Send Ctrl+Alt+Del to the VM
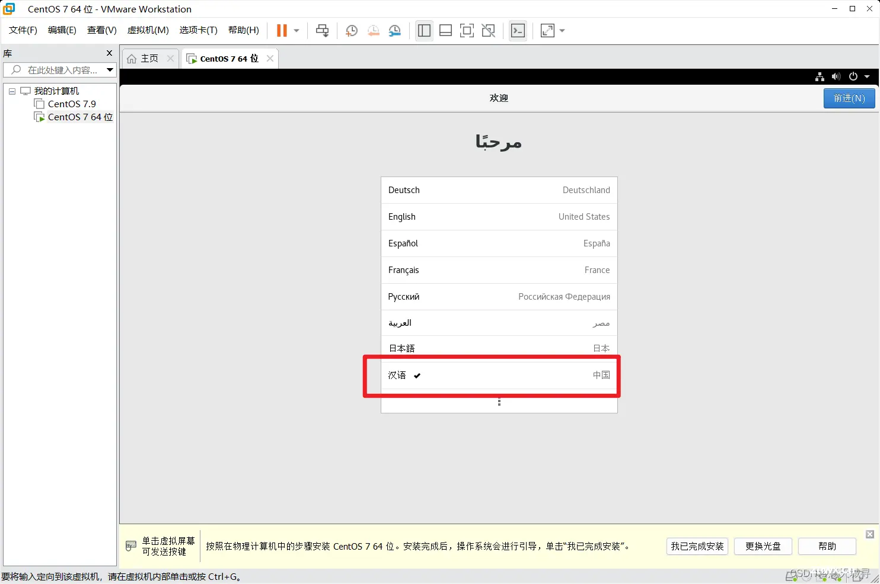 (322, 31)
